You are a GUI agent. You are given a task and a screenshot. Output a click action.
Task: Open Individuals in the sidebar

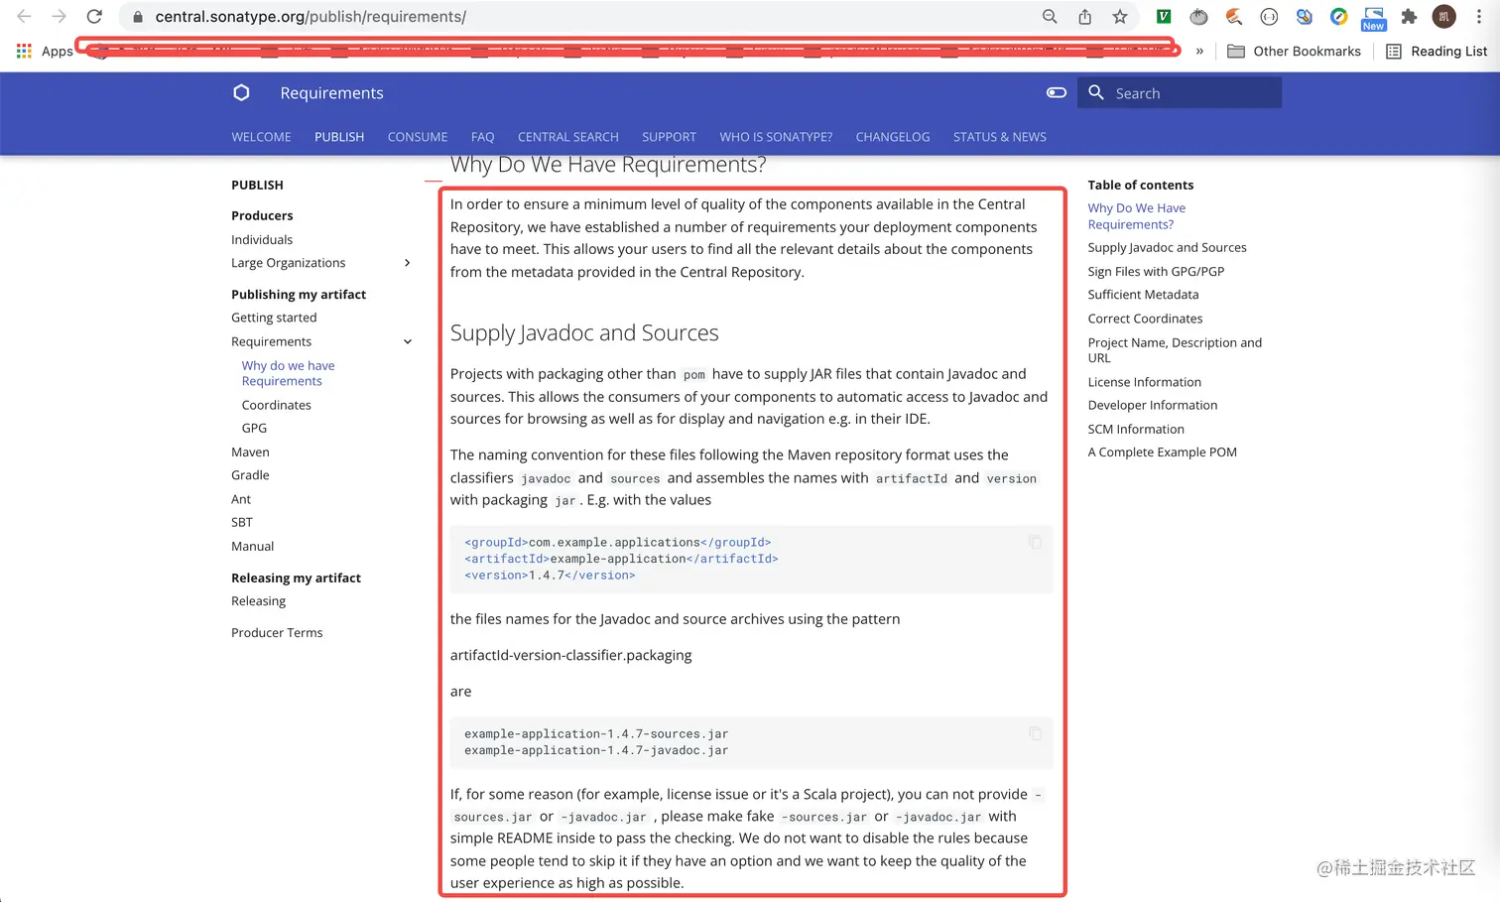coord(262,239)
